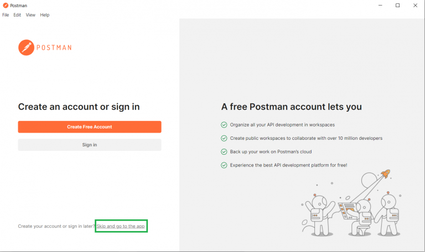The width and height of the screenshot is (425, 252).
Task: Open the Help menu
Action: pyautogui.click(x=44, y=15)
